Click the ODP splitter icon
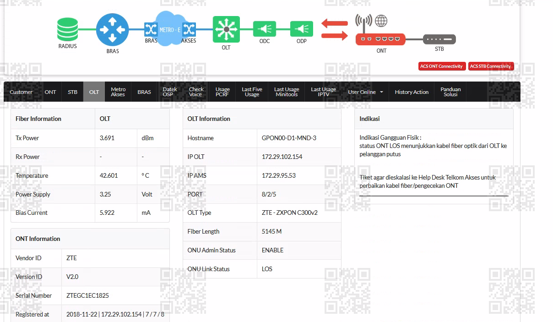This screenshot has width=553, height=322. (302, 29)
